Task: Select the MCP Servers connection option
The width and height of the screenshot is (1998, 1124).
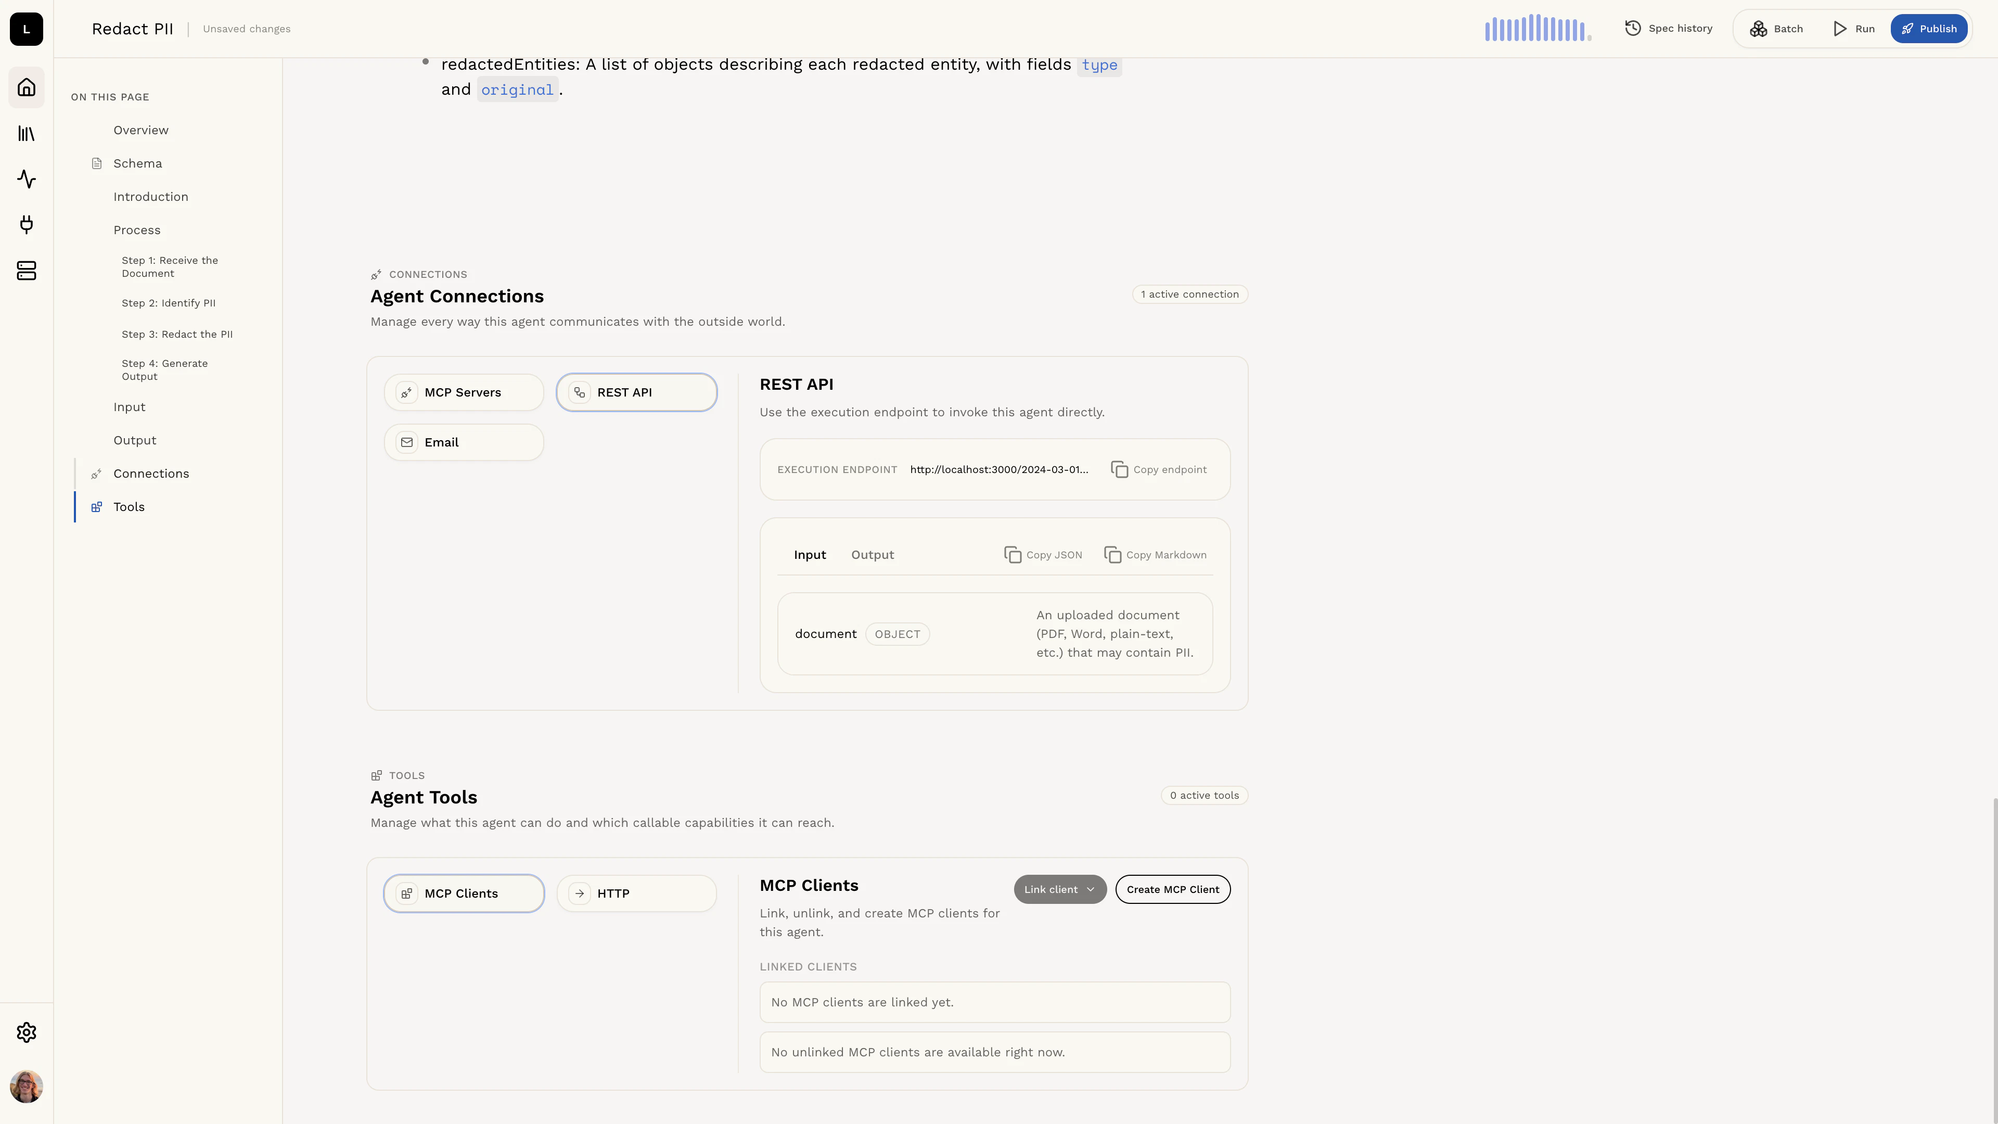Action: (464, 392)
